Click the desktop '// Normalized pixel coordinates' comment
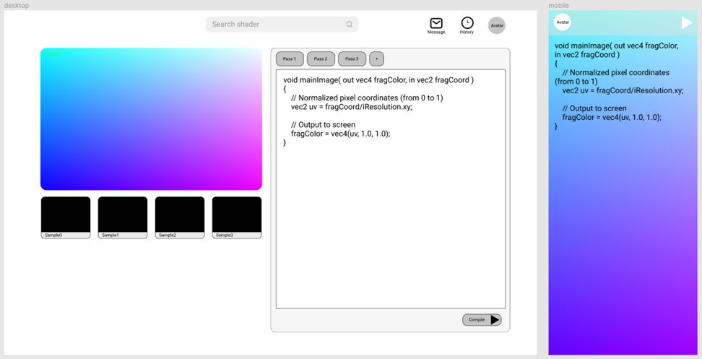The image size is (702, 359). click(x=367, y=98)
